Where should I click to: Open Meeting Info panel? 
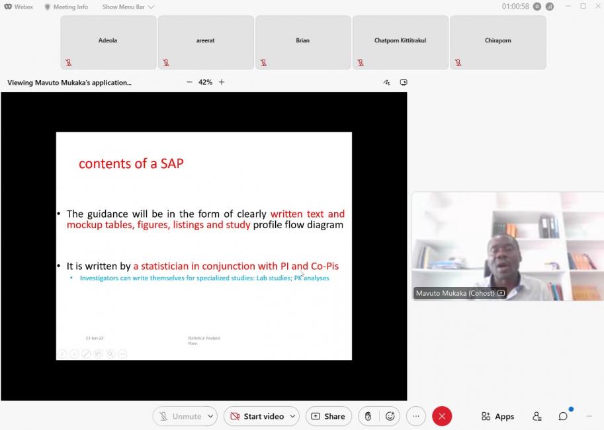(x=66, y=7)
